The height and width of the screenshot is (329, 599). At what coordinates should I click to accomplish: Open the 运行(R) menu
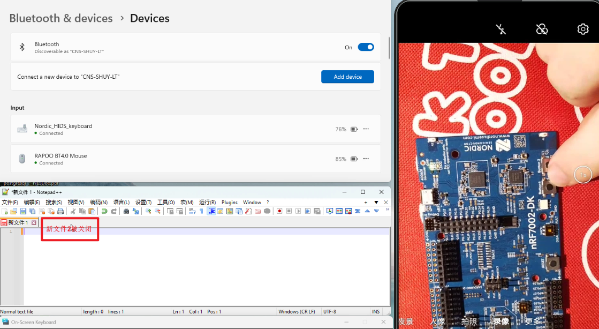click(208, 203)
